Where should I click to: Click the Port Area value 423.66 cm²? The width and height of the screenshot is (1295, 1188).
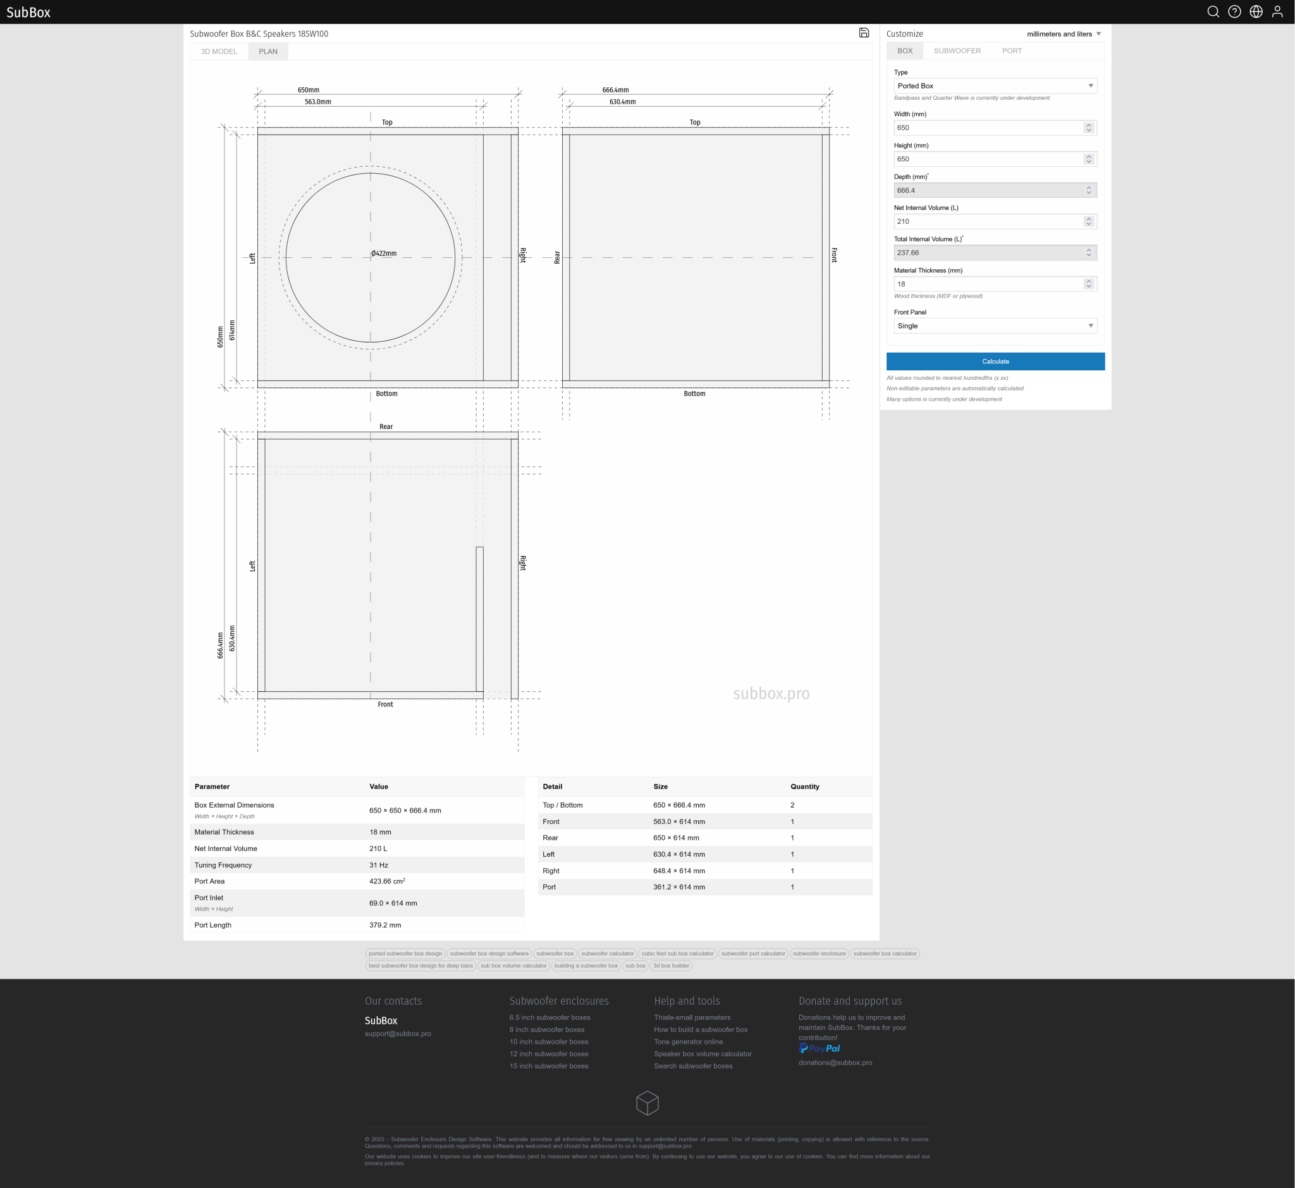tap(386, 882)
